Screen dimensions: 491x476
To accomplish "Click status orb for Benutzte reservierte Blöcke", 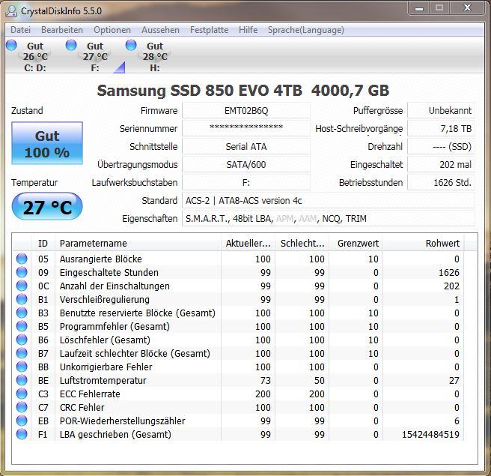I will tap(22, 313).
